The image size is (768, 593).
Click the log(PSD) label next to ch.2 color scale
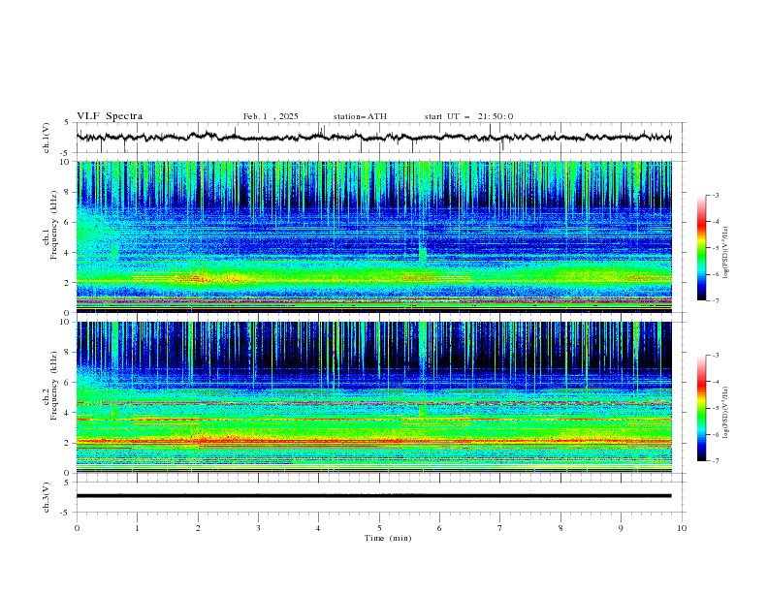click(726, 412)
